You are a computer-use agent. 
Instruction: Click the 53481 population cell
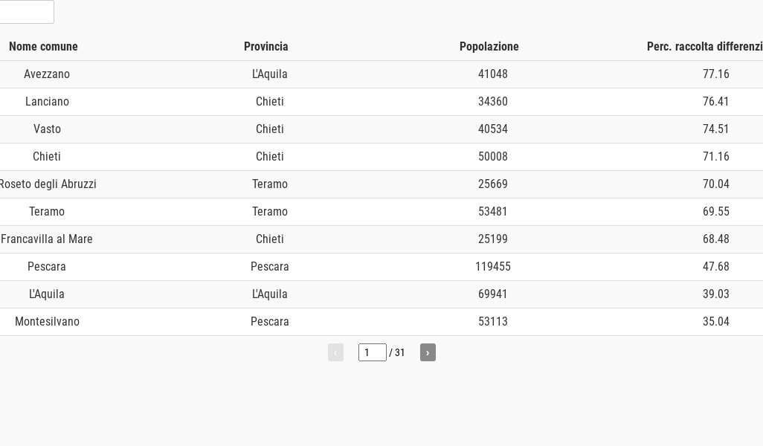[493, 212]
